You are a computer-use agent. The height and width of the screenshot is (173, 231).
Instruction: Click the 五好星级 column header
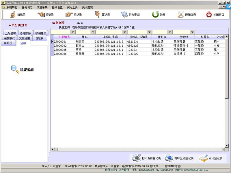204,37
